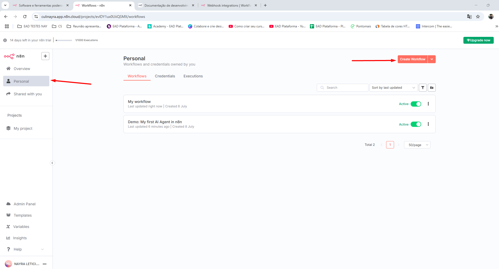Open the Intercom bookmark

(434, 26)
